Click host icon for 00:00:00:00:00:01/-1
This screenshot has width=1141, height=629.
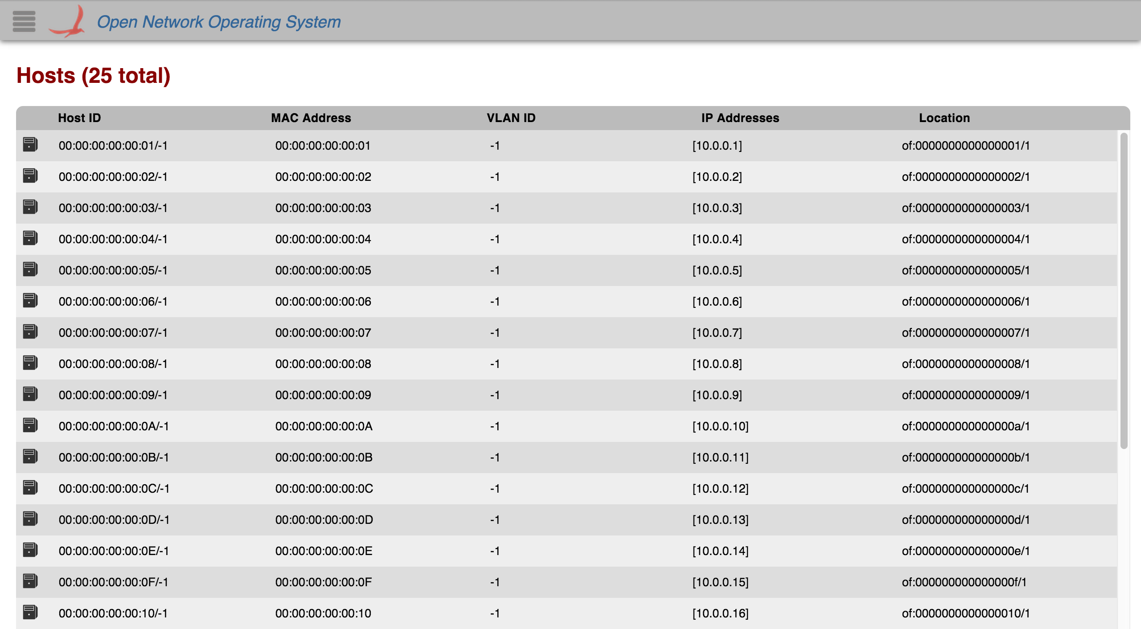[x=30, y=145]
